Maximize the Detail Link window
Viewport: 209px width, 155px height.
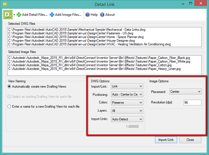coord(191,3)
